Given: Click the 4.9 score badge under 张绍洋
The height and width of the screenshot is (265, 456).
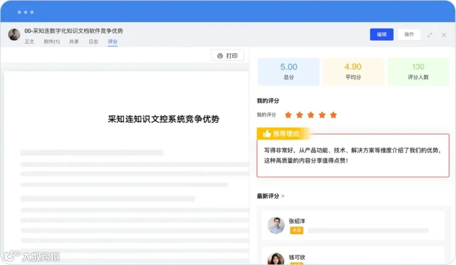Looking at the screenshot, I should click(x=296, y=231).
